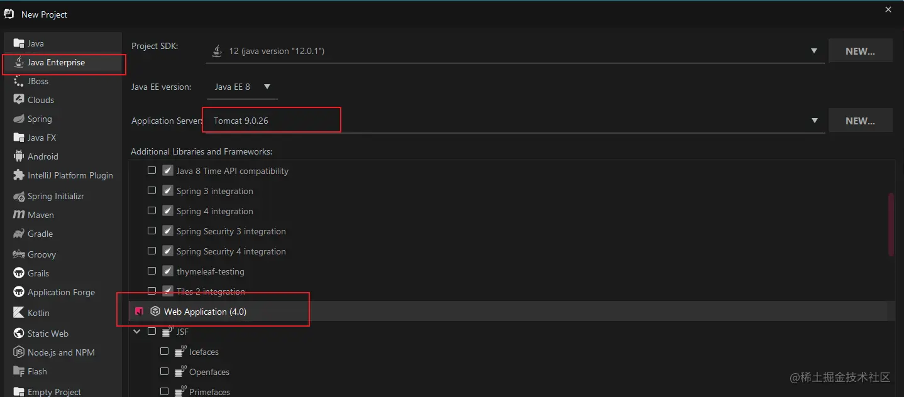Enable the Tiles 2 integration checkbox
The image size is (904, 397).
[152, 291]
